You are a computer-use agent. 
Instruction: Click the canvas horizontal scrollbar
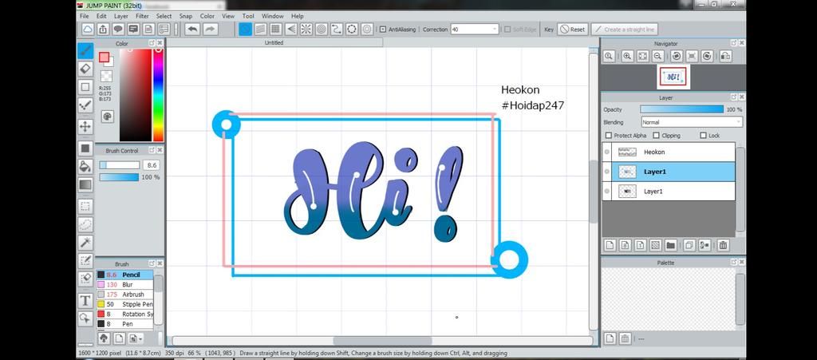point(382,341)
